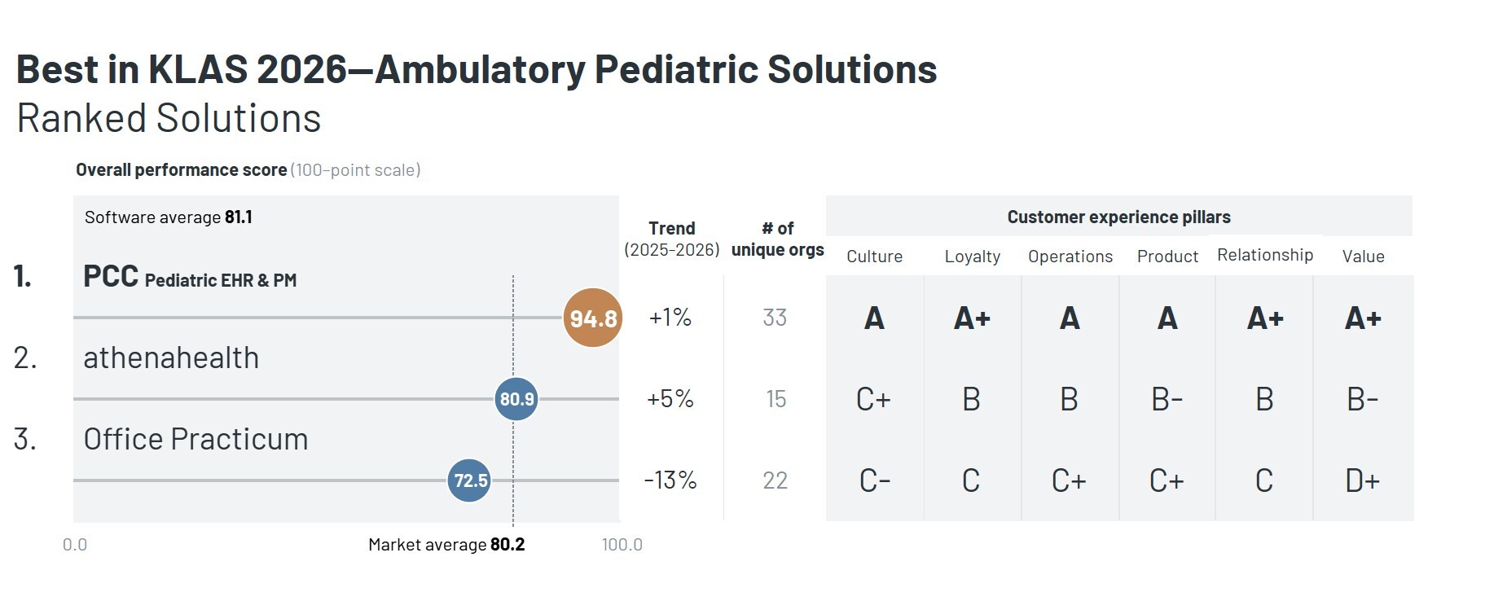Click the Software average 81.1 label
Screen dimensions: 1507x601
169,217
